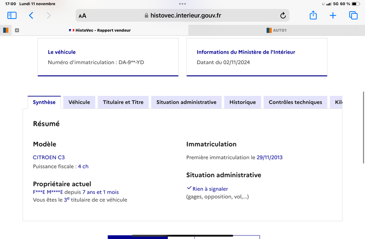Click the CITROEN C3 model text

(49, 157)
